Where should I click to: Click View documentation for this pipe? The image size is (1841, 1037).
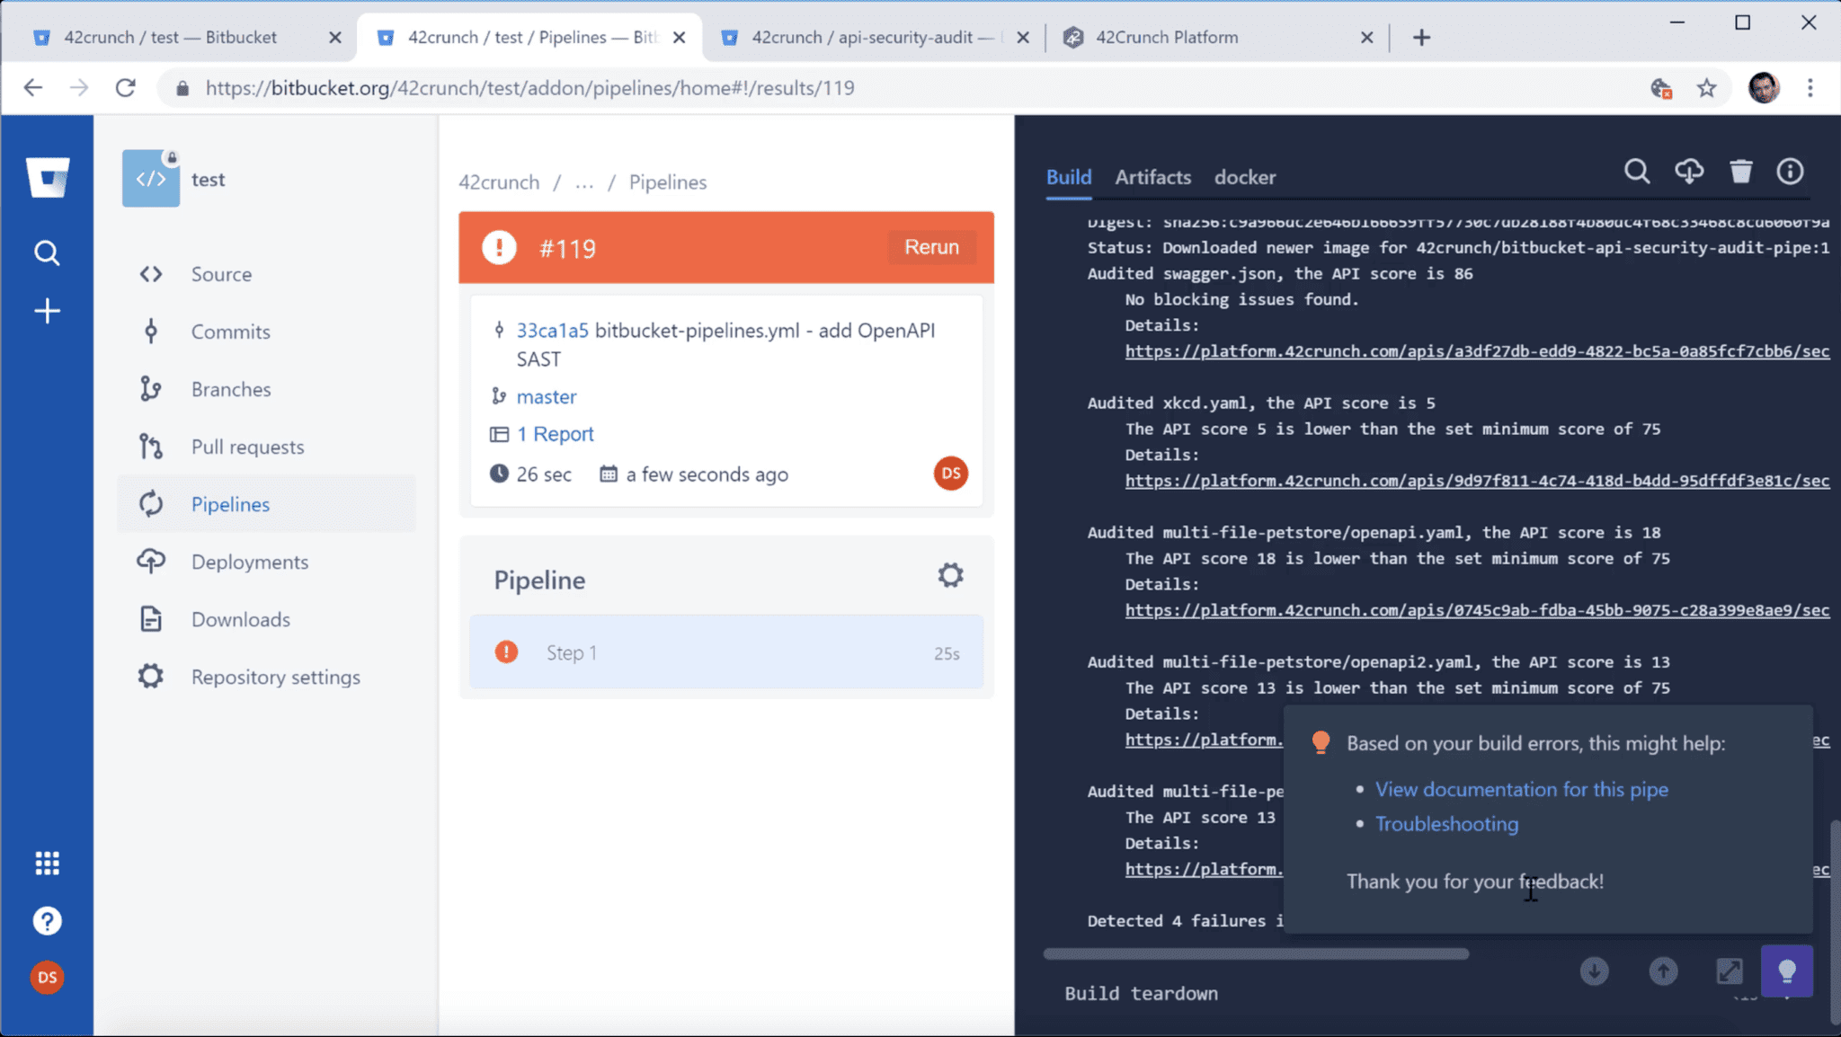coord(1521,789)
